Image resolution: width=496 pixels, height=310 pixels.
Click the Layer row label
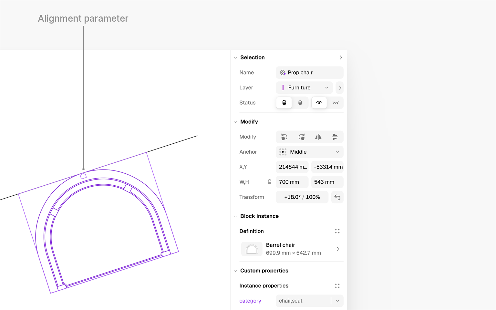(x=246, y=88)
